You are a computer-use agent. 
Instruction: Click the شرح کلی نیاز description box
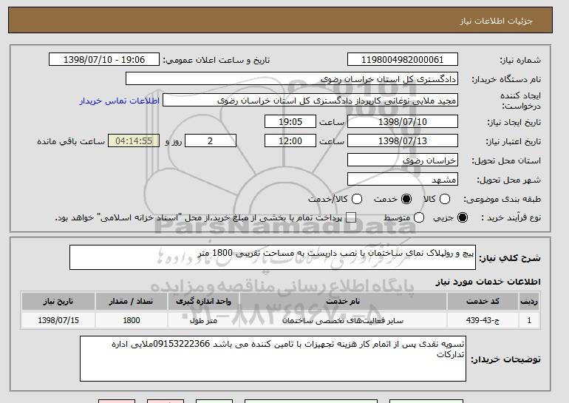point(273,257)
